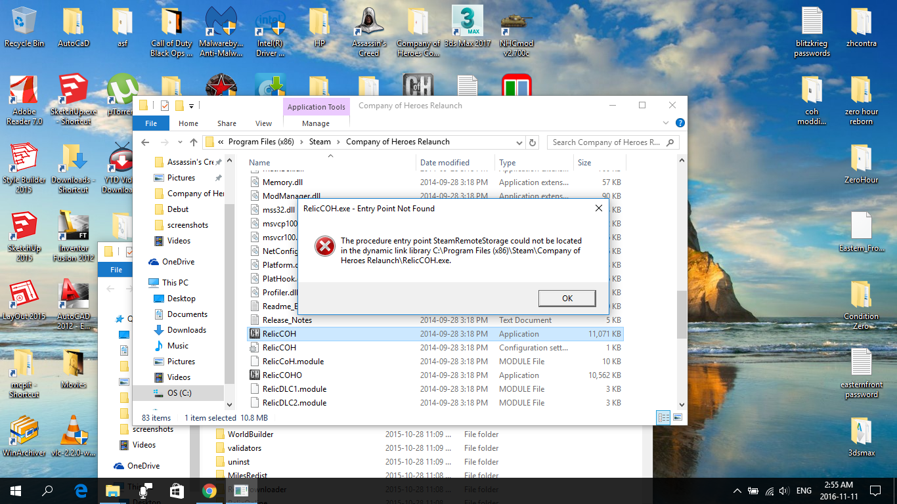Select the Application Tools contextual tab
This screenshot has height=504, width=897.
click(317, 107)
